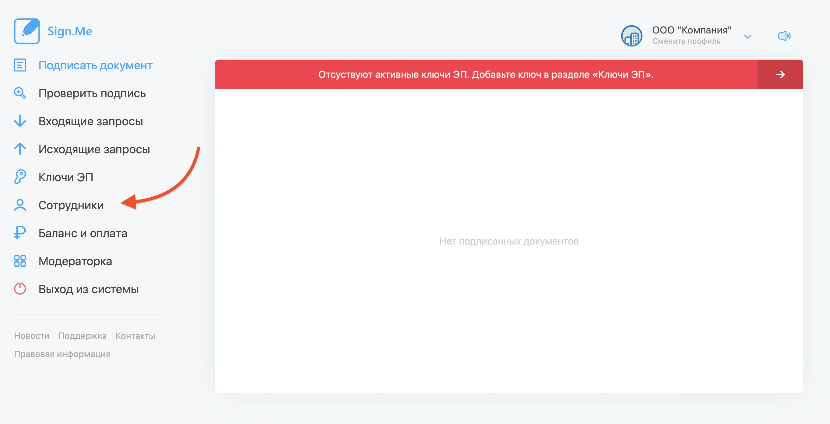Open the Подписать документ menu item
Image resolution: width=830 pixels, height=424 pixels.
pos(95,65)
